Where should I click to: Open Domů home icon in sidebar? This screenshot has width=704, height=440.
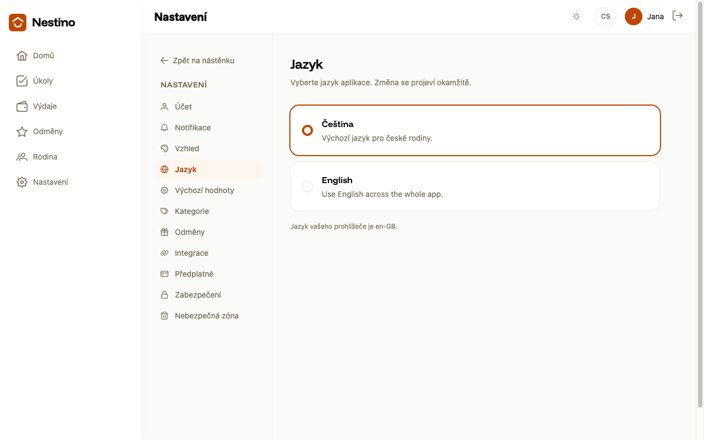pyautogui.click(x=22, y=56)
